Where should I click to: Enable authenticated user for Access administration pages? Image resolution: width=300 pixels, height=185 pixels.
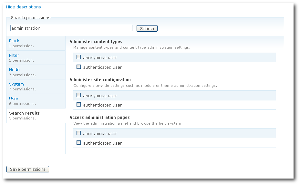78,143
